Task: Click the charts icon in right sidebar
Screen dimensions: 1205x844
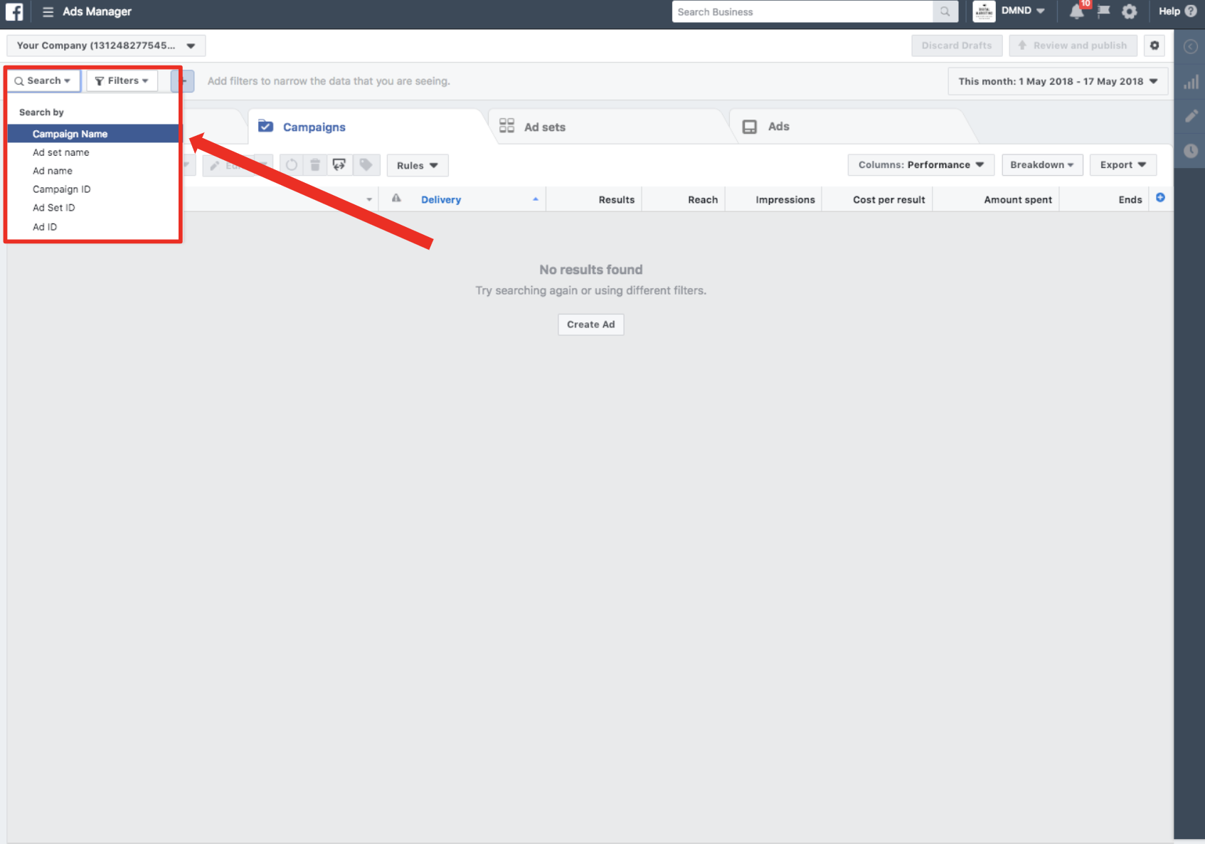Action: click(1190, 83)
